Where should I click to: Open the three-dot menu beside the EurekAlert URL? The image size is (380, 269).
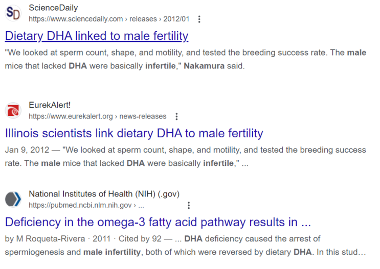point(176,116)
